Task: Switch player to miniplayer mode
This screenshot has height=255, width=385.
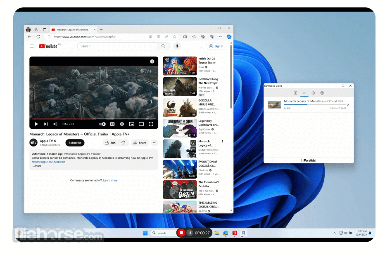Action: pyautogui.click(x=132, y=124)
